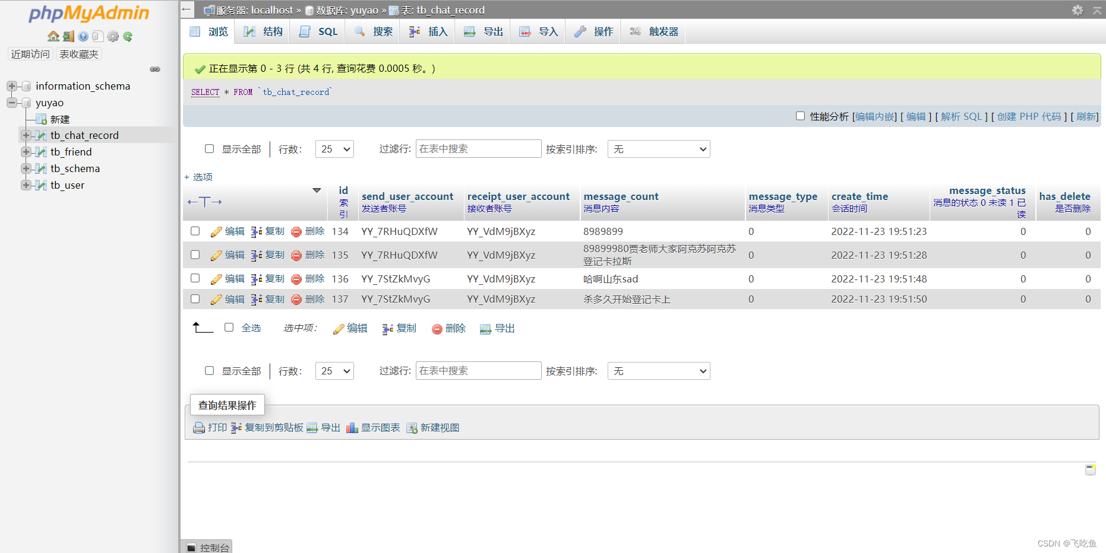Screen dimensions: 1106x553
Task: Click the top 过滤行 filter input field
Action: point(478,149)
